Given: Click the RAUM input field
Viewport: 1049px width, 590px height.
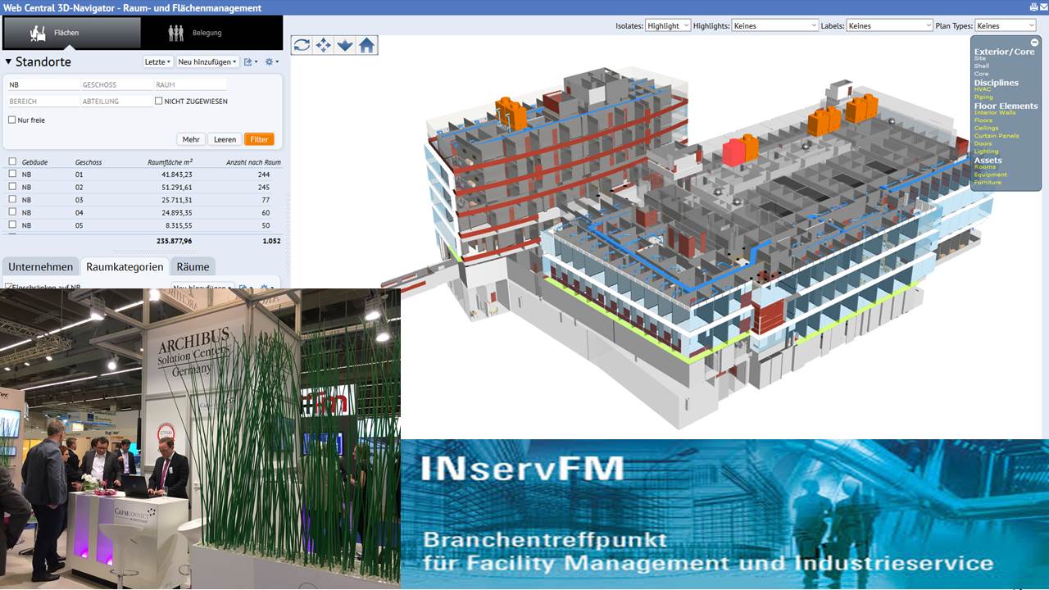Looking at the screenshot, I should click(x=190, y=84).
